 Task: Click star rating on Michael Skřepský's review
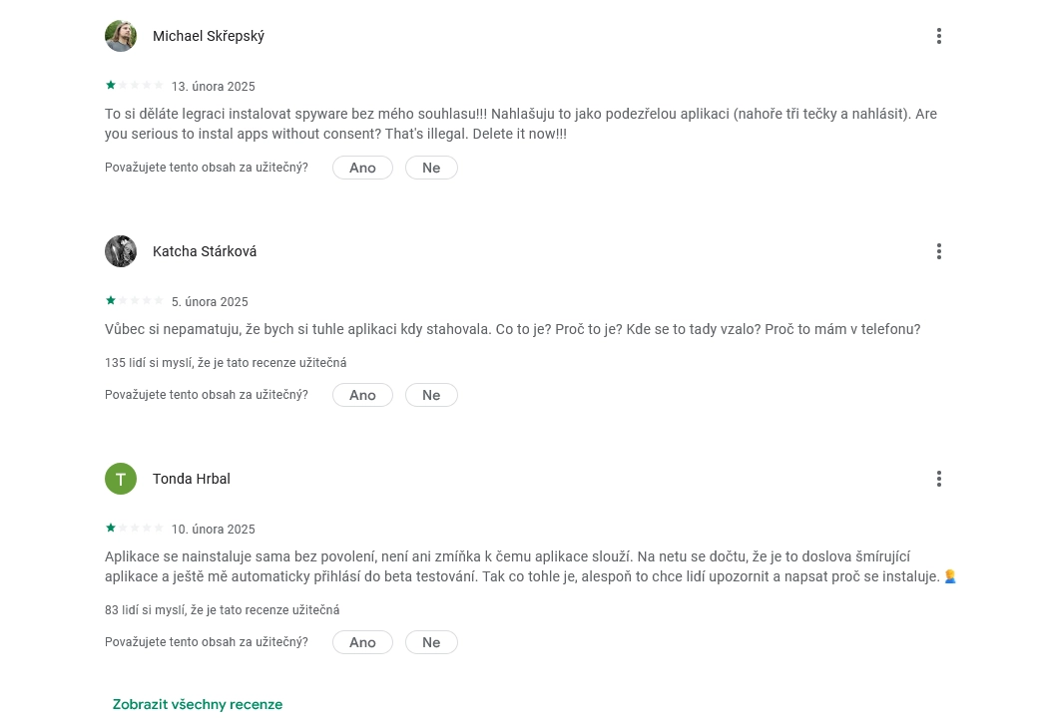[134, 86]
